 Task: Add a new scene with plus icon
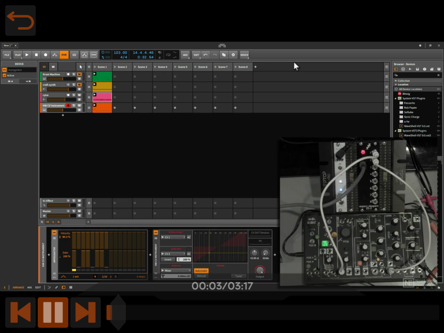pos(255,67)
